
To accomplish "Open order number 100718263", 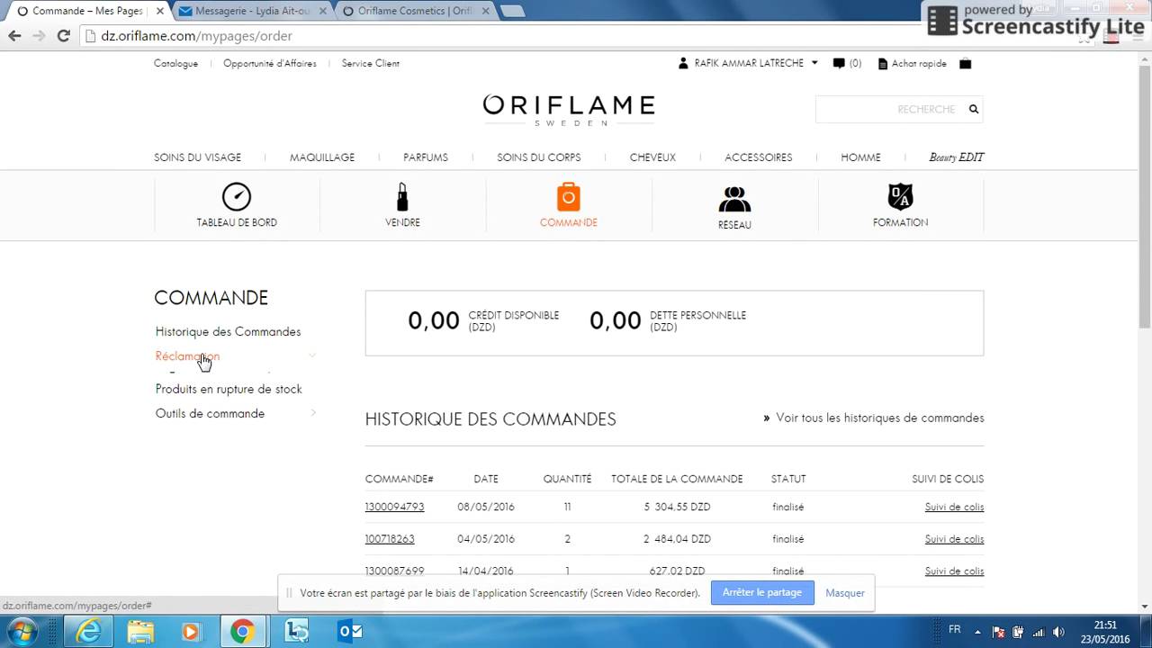I will click(390, 539).
